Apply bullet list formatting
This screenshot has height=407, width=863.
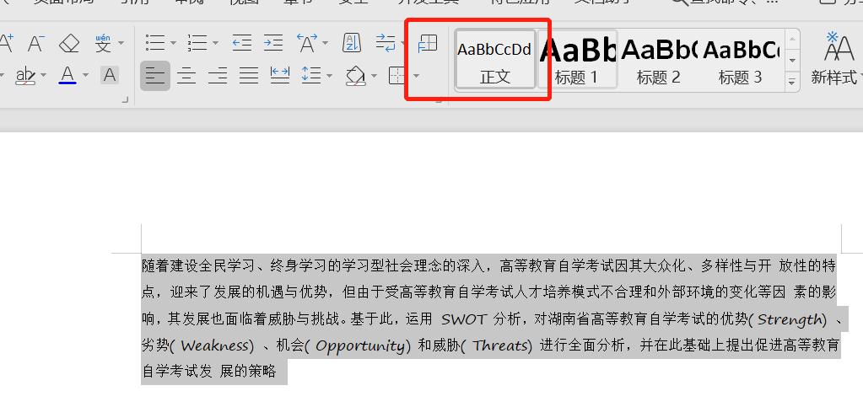(x=155, y=43)
